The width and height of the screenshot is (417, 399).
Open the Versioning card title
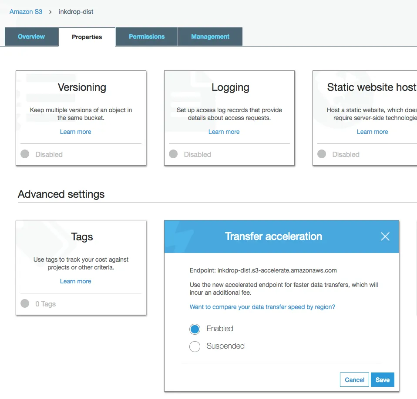click(82, 87)
